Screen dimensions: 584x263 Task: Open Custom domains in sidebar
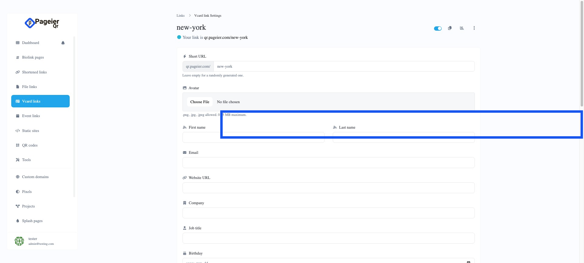coord(35,177)
